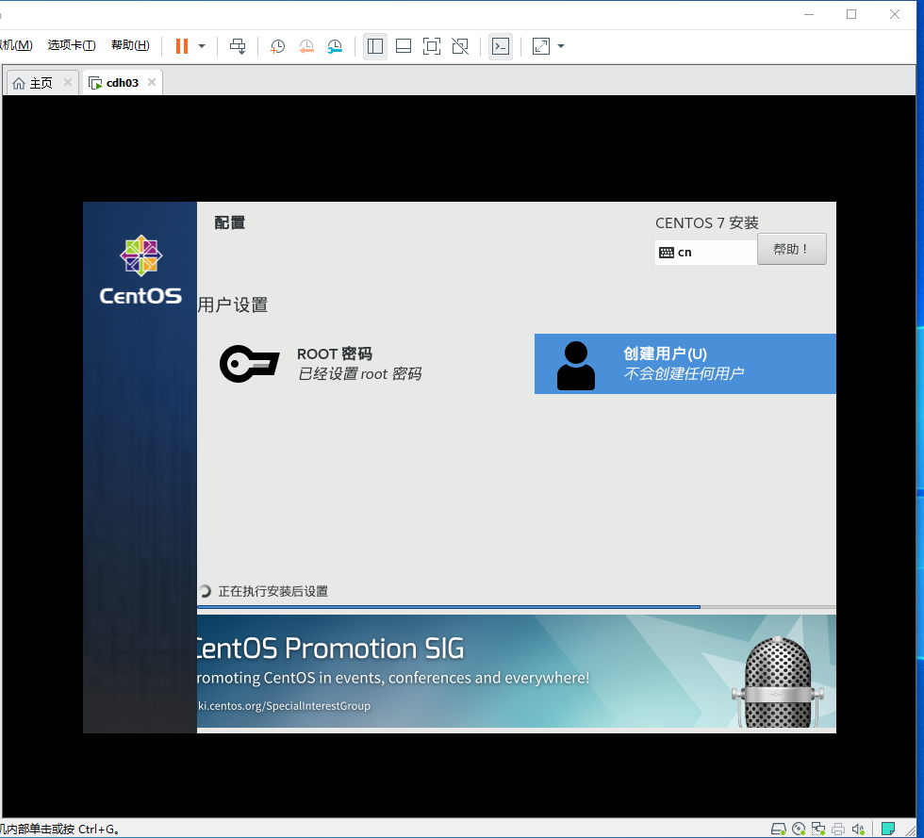
Task: Click the CentOS Promotion SIG banner
Action: click(x=517, y=671)
